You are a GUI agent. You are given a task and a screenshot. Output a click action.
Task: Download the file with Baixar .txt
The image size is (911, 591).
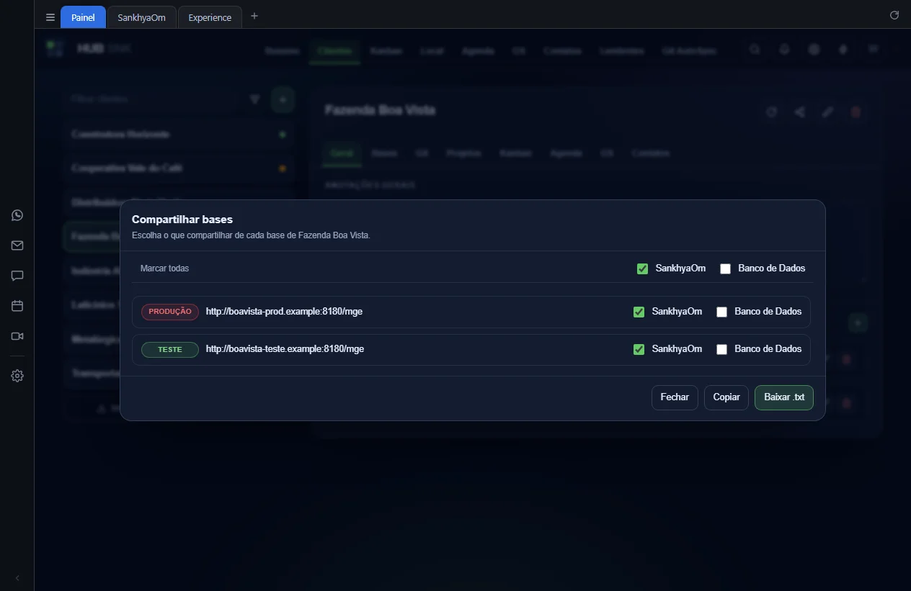tap(784, 397)
